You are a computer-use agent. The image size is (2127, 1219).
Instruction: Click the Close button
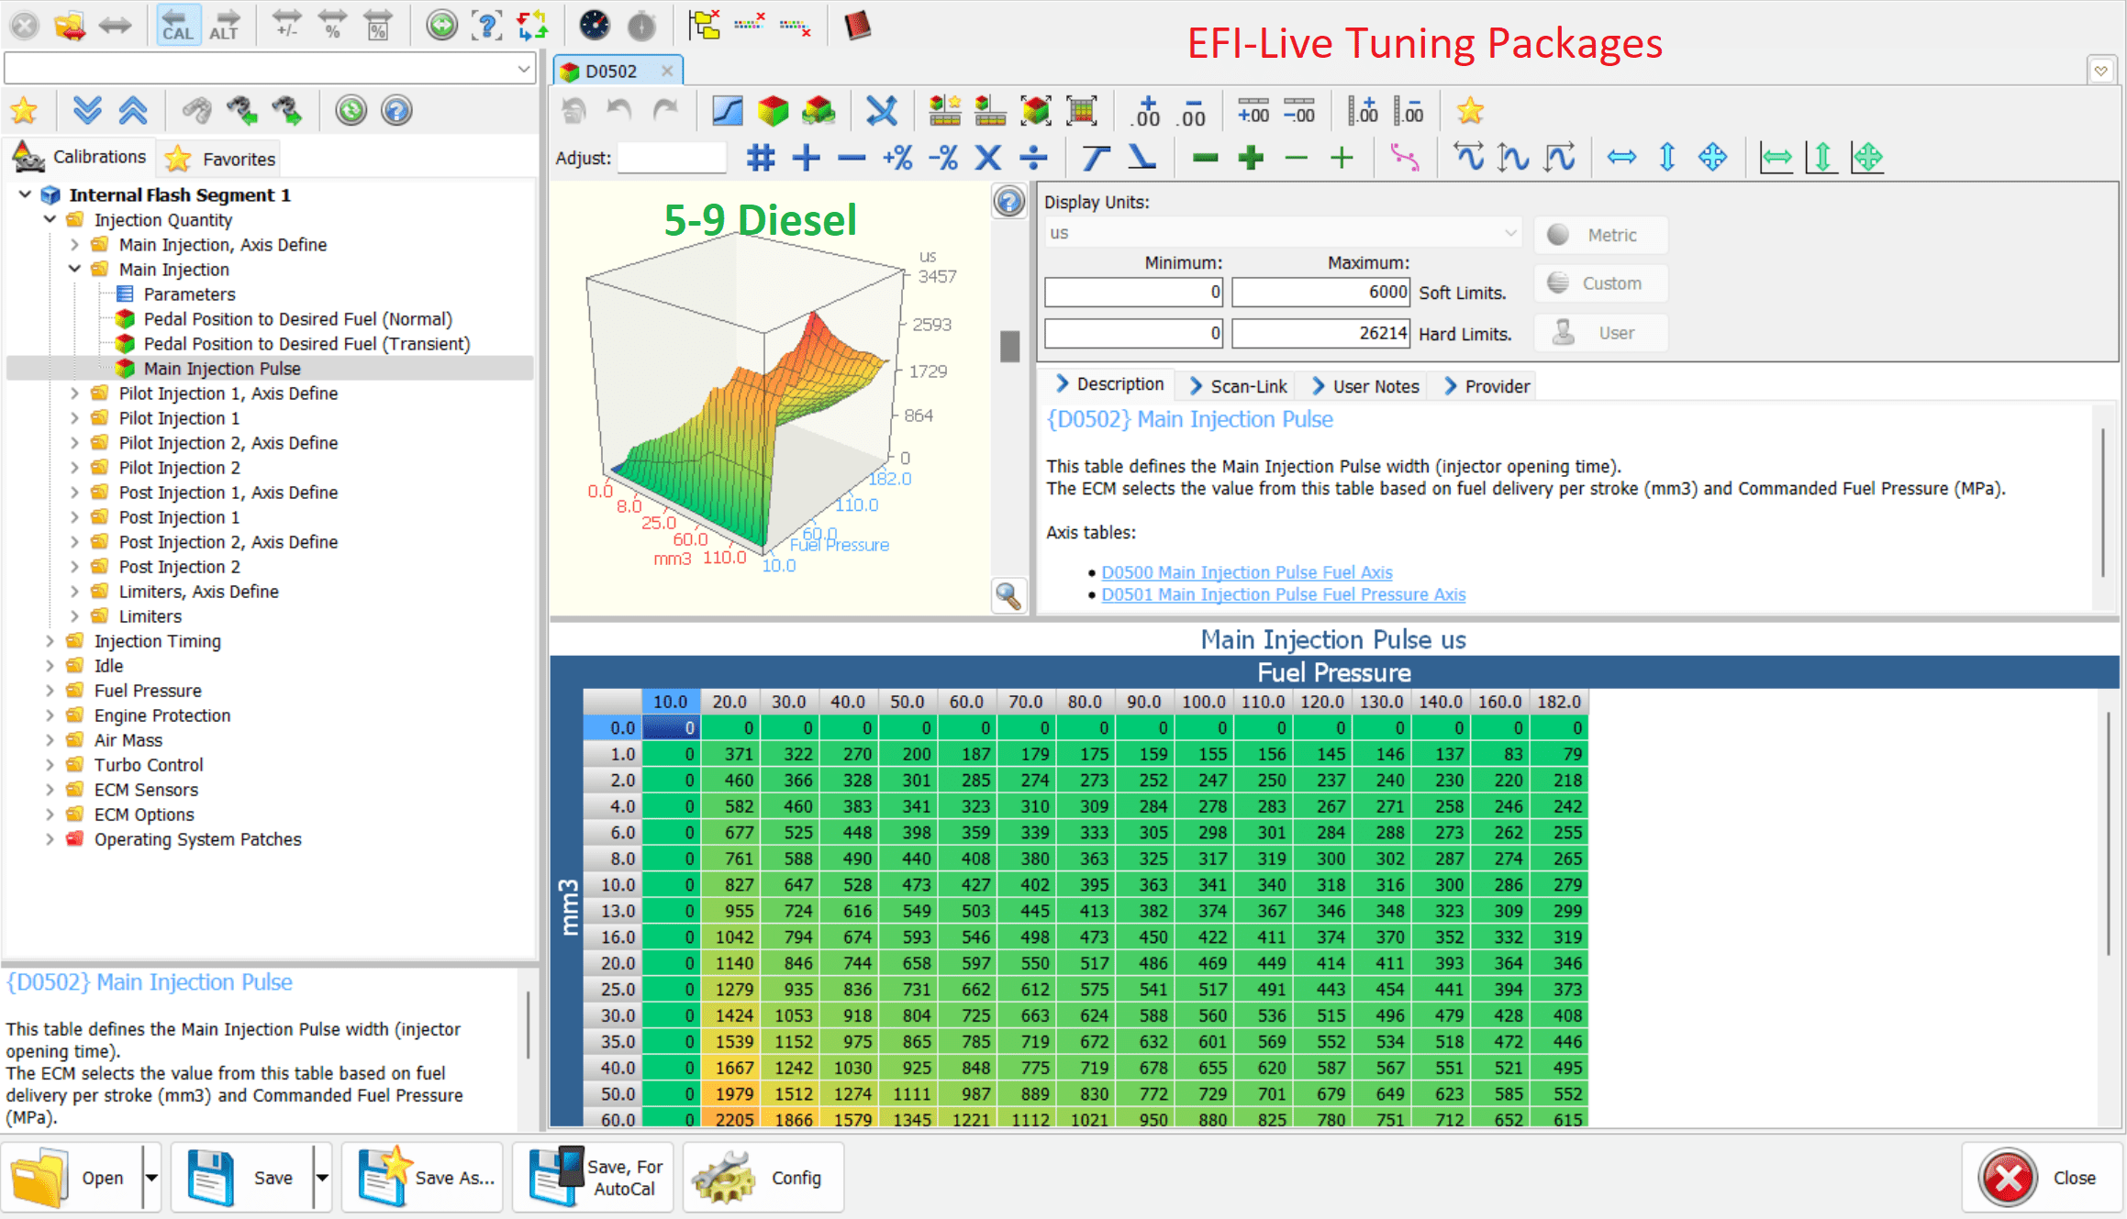[2043, 1177]
